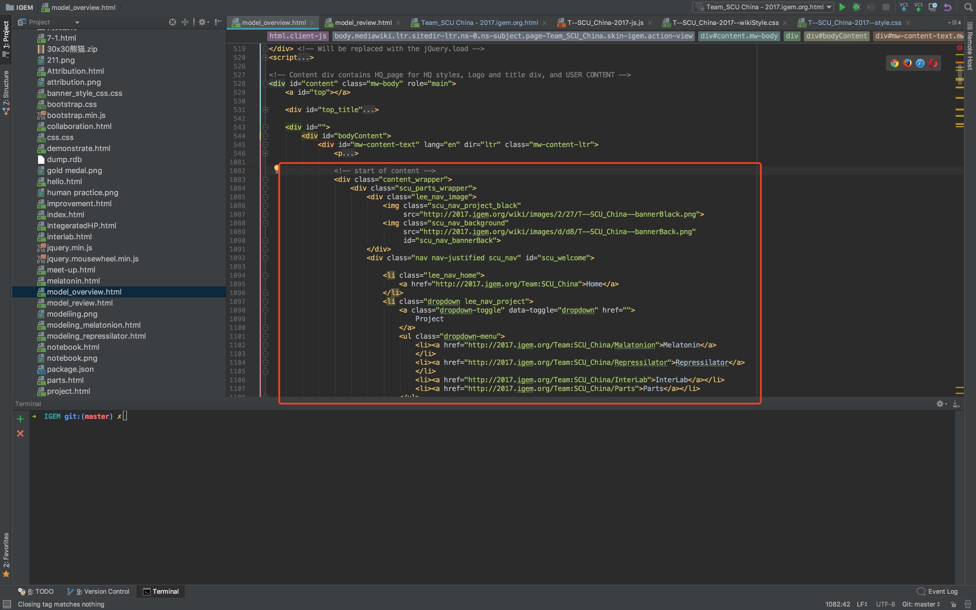
Task: Expand the collapsed script block
Action: 265,58
